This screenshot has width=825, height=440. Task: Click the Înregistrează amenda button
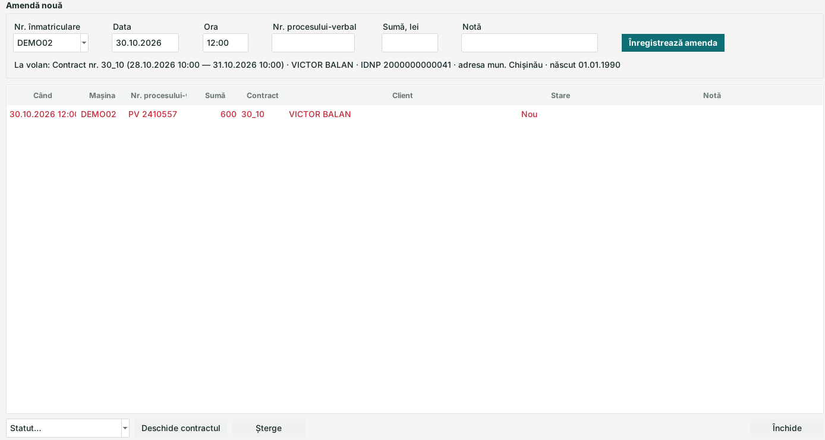pyautogui.click(x=673, y=43)
